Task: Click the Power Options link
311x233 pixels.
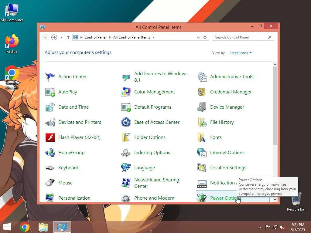Action: pyautogui.click(x=226, y=198)
